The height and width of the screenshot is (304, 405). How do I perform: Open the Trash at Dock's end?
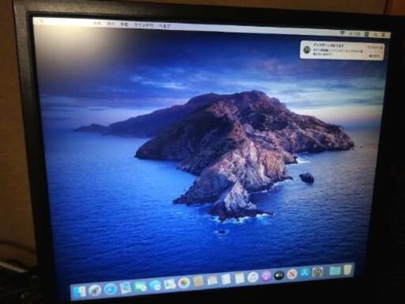click(348, 270)
